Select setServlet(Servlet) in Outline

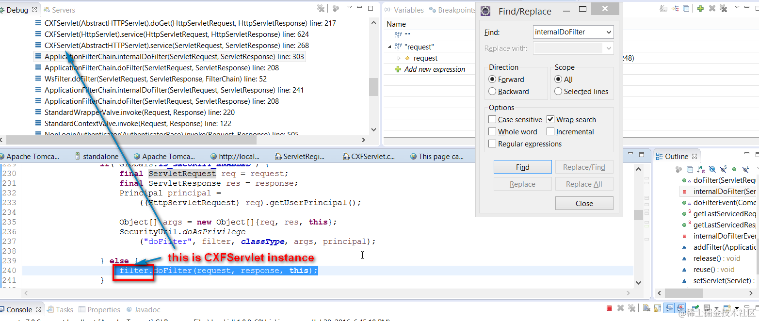coord(719,281)
